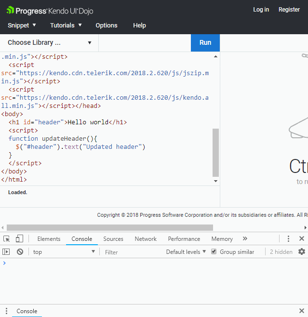Click the Run button
The image size is (308, 317).
[205, 43]
